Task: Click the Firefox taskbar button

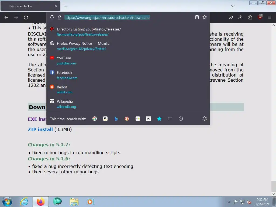Action: [x=40, y=202]
